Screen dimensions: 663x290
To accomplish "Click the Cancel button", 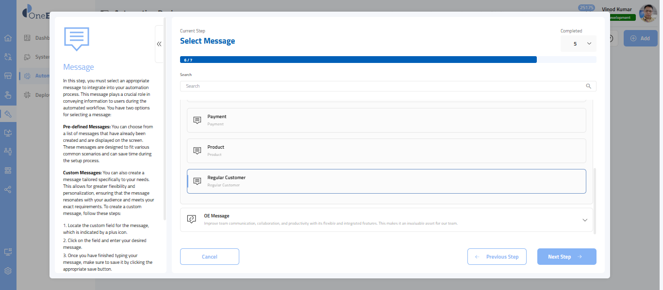I will (209, 257).
